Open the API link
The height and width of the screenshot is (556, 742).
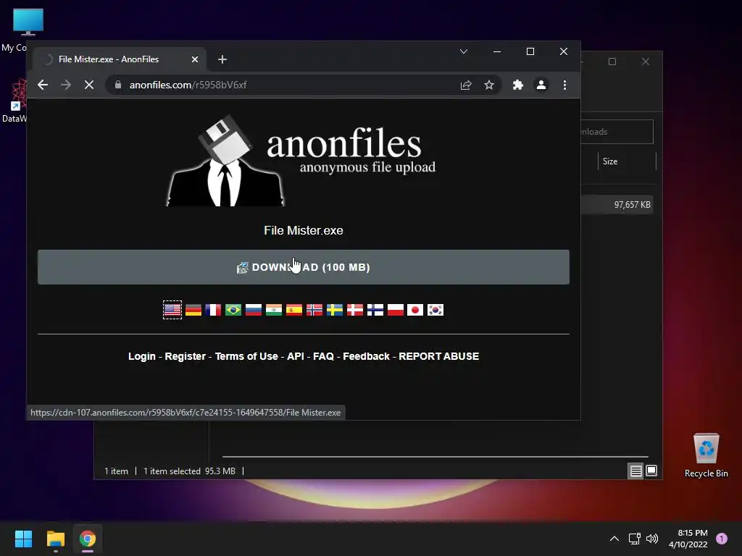[x=296, y=356]
